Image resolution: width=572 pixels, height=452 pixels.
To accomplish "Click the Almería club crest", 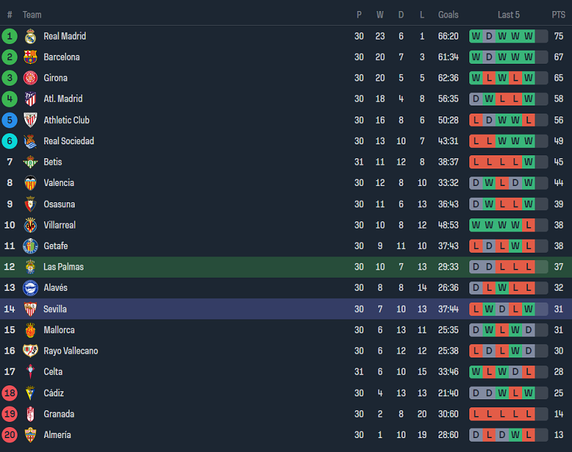I will pyautogui.click(x=30, y=435).
